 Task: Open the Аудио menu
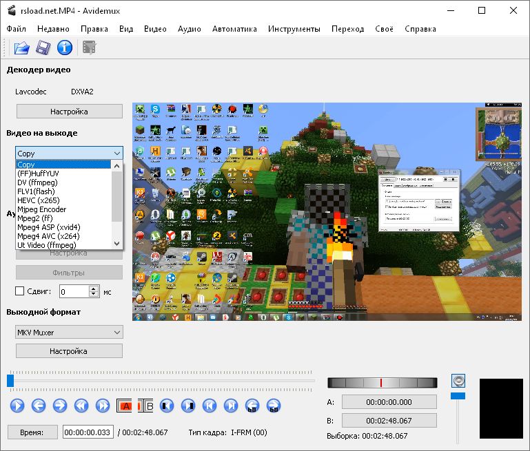coord(190,29)
